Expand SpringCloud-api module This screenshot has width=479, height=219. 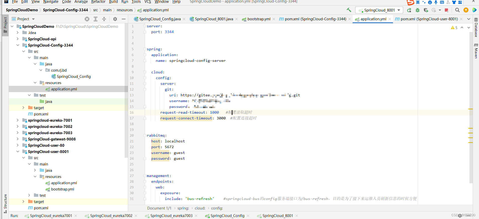pos(18,39)
